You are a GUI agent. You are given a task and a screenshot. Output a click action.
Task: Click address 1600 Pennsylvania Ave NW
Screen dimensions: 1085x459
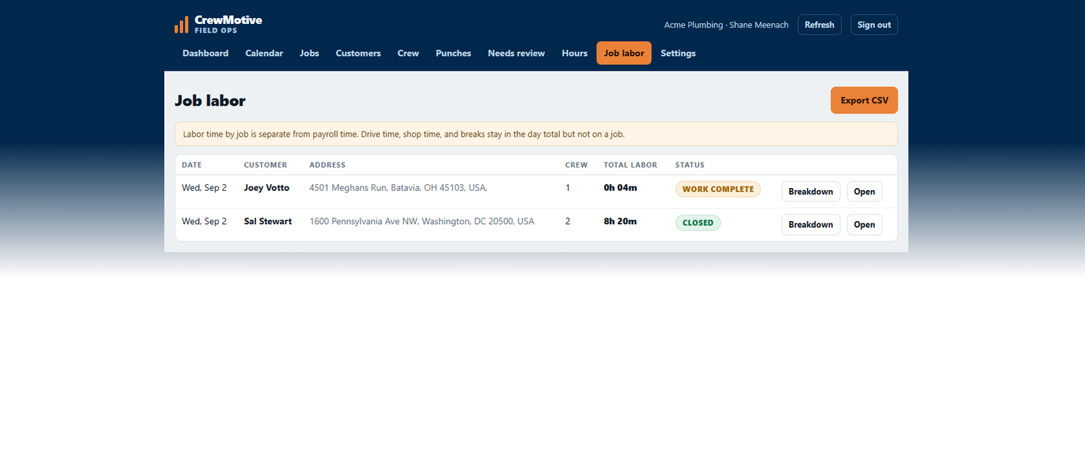pos(422,221)
